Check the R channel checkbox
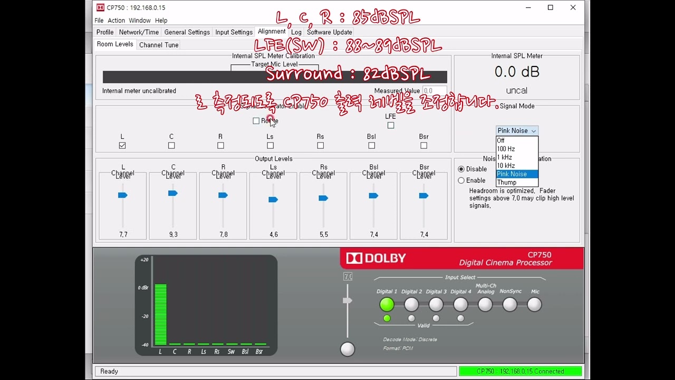The height and width of the screenshot is (380, 675). pos(220,146)
